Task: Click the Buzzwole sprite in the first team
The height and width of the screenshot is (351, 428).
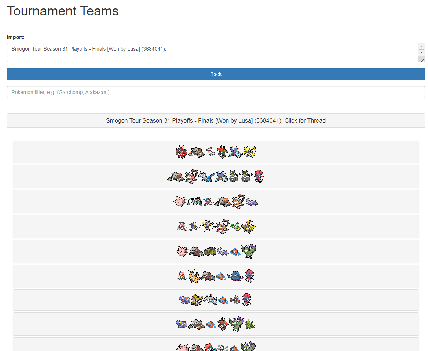Action: (x=181, y=152)
